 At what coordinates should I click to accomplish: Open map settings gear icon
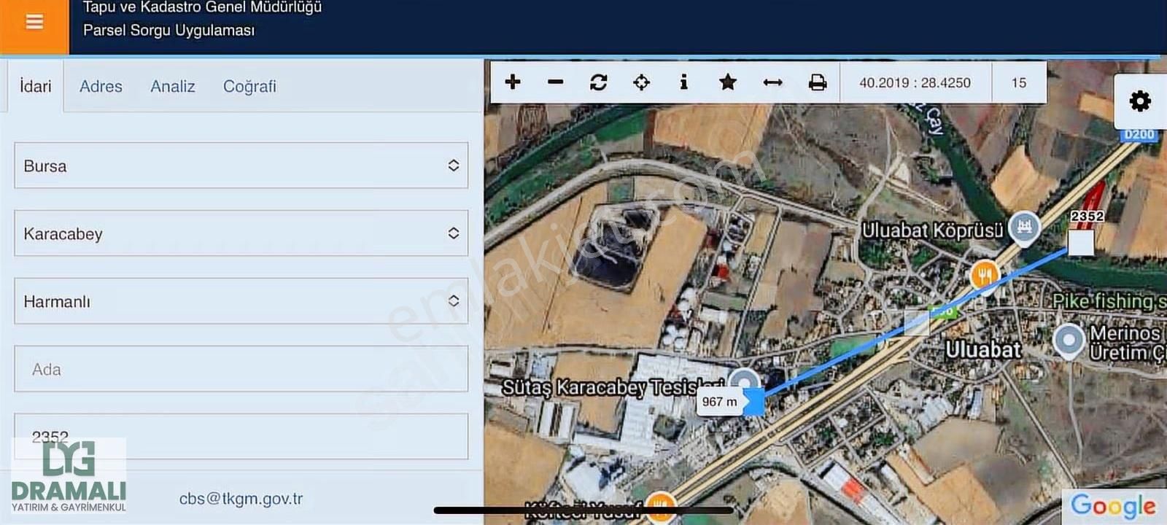1140,101
